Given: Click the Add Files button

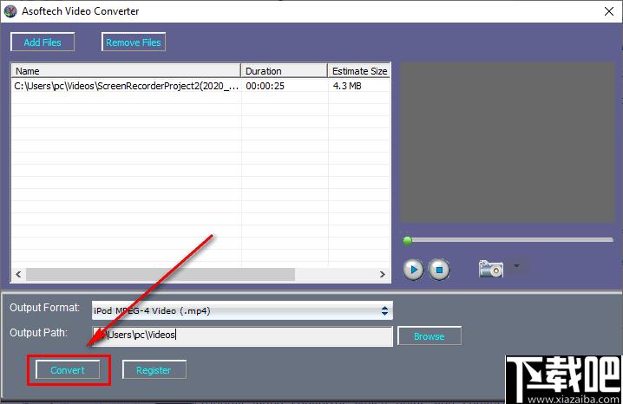Looking at the screenshot, I should [43, 42].
